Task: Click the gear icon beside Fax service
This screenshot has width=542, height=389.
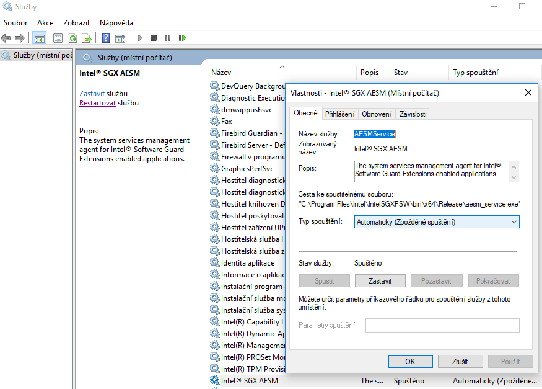Action: click(215, 121)
